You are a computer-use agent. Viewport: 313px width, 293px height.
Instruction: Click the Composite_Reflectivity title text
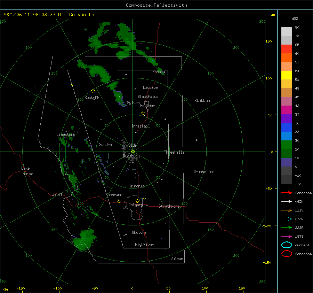point(156,5)
